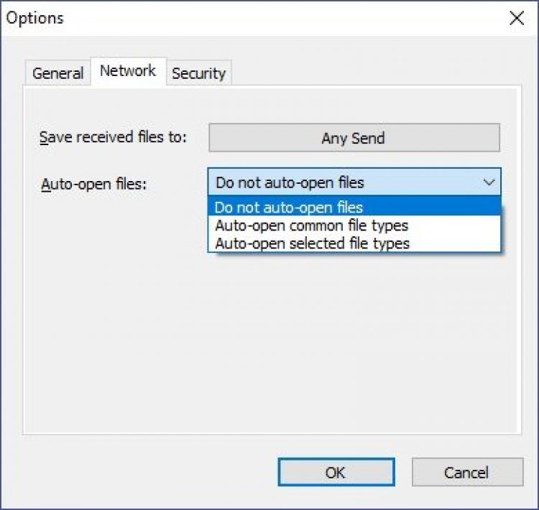Click the Auto-open files combo box field

(345, 182)
